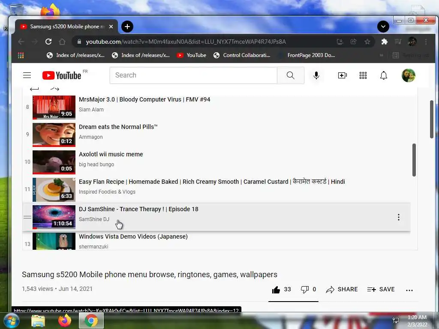The image size is (439, 329).
Task: Toggle playlist loop
Action: pos(34,89)
